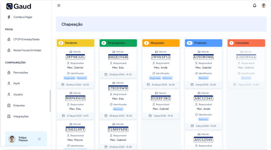Open the vehicle card with plate JRT9K32L
The height and width of the screenshot is (150, 271).
pos(75,57)
